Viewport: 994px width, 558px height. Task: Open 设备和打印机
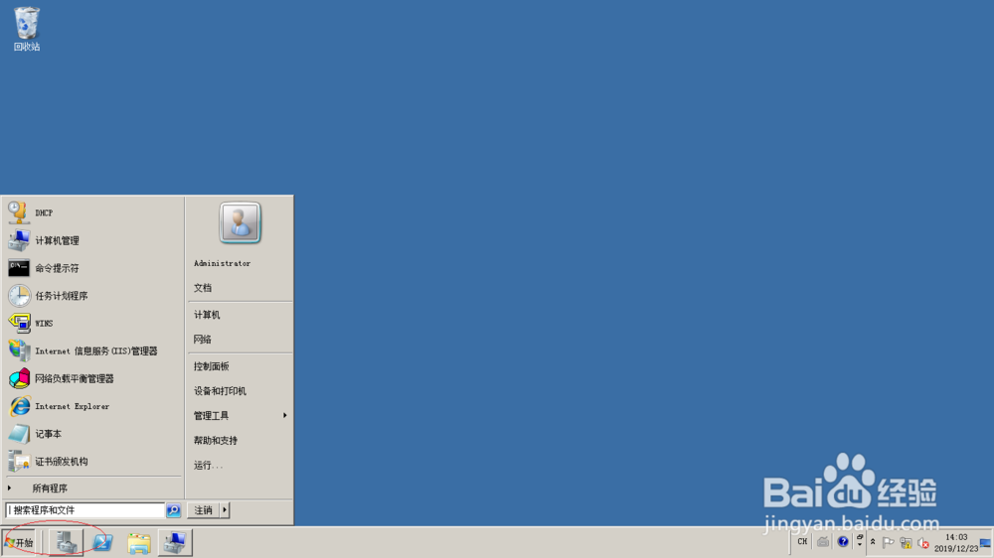pos(240,391)
